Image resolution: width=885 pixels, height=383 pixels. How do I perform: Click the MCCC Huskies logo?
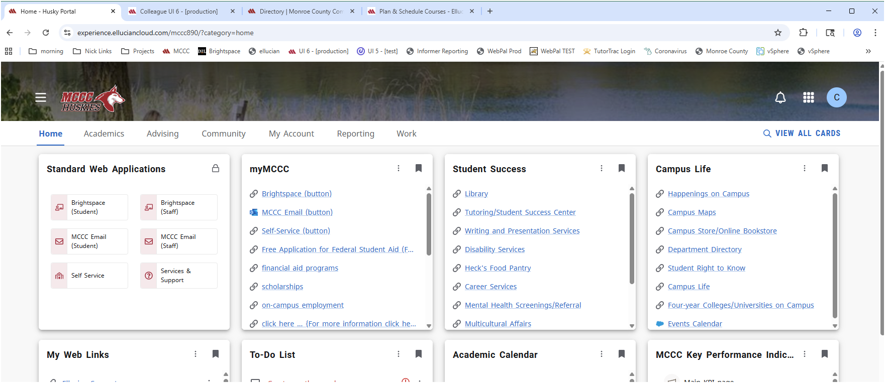point(92,98)
